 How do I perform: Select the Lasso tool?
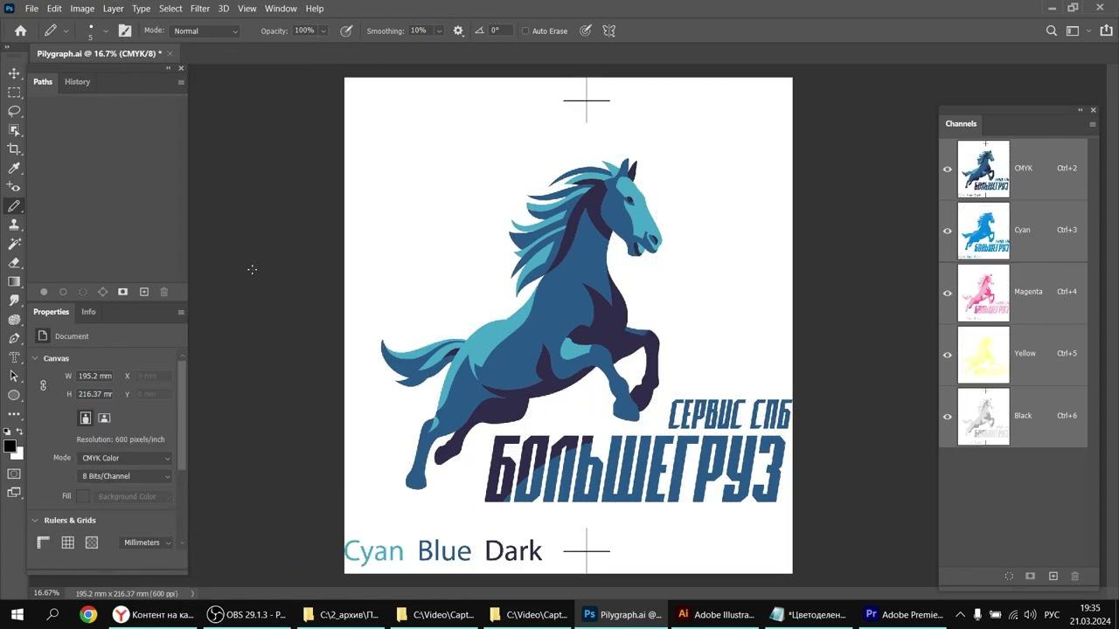[x=14, y=111]
